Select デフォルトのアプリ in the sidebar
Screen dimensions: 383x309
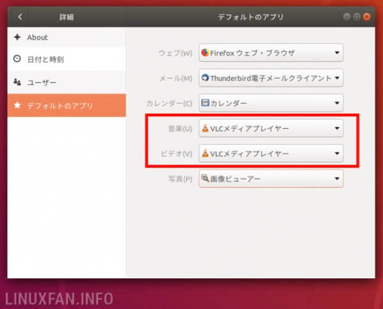click(x=66, y=105)
